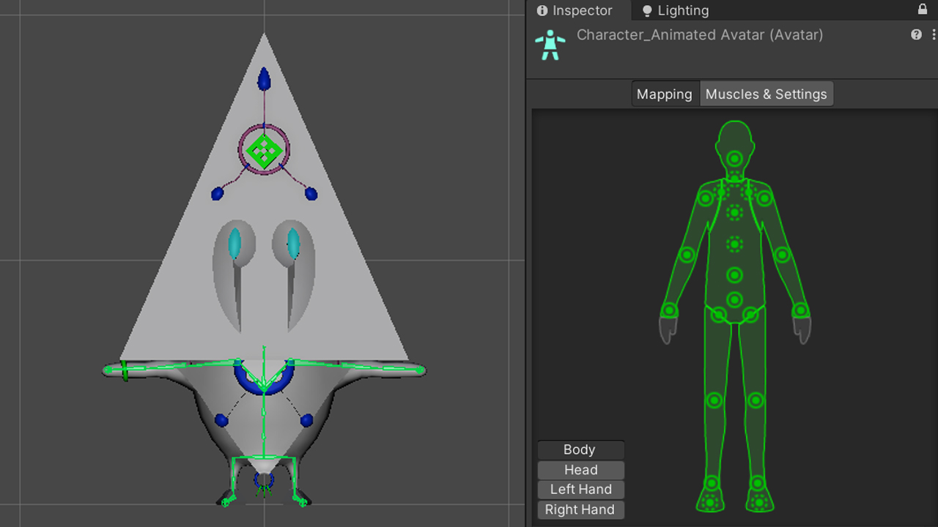This screenshot has height=527, width=938.
Task: Show the Head mapping view
Action: pos(581,470)
